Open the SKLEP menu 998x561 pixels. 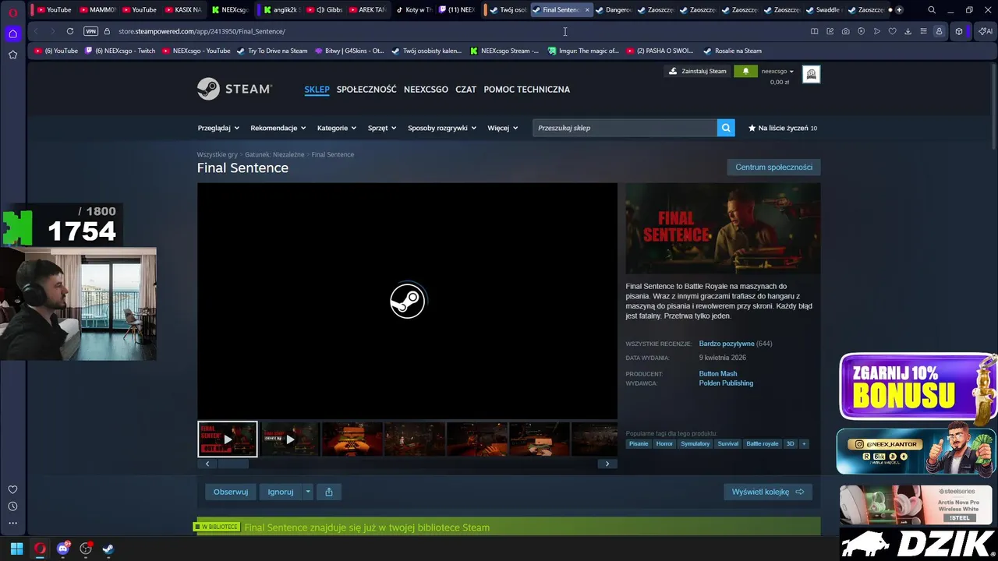pos(317,89)
